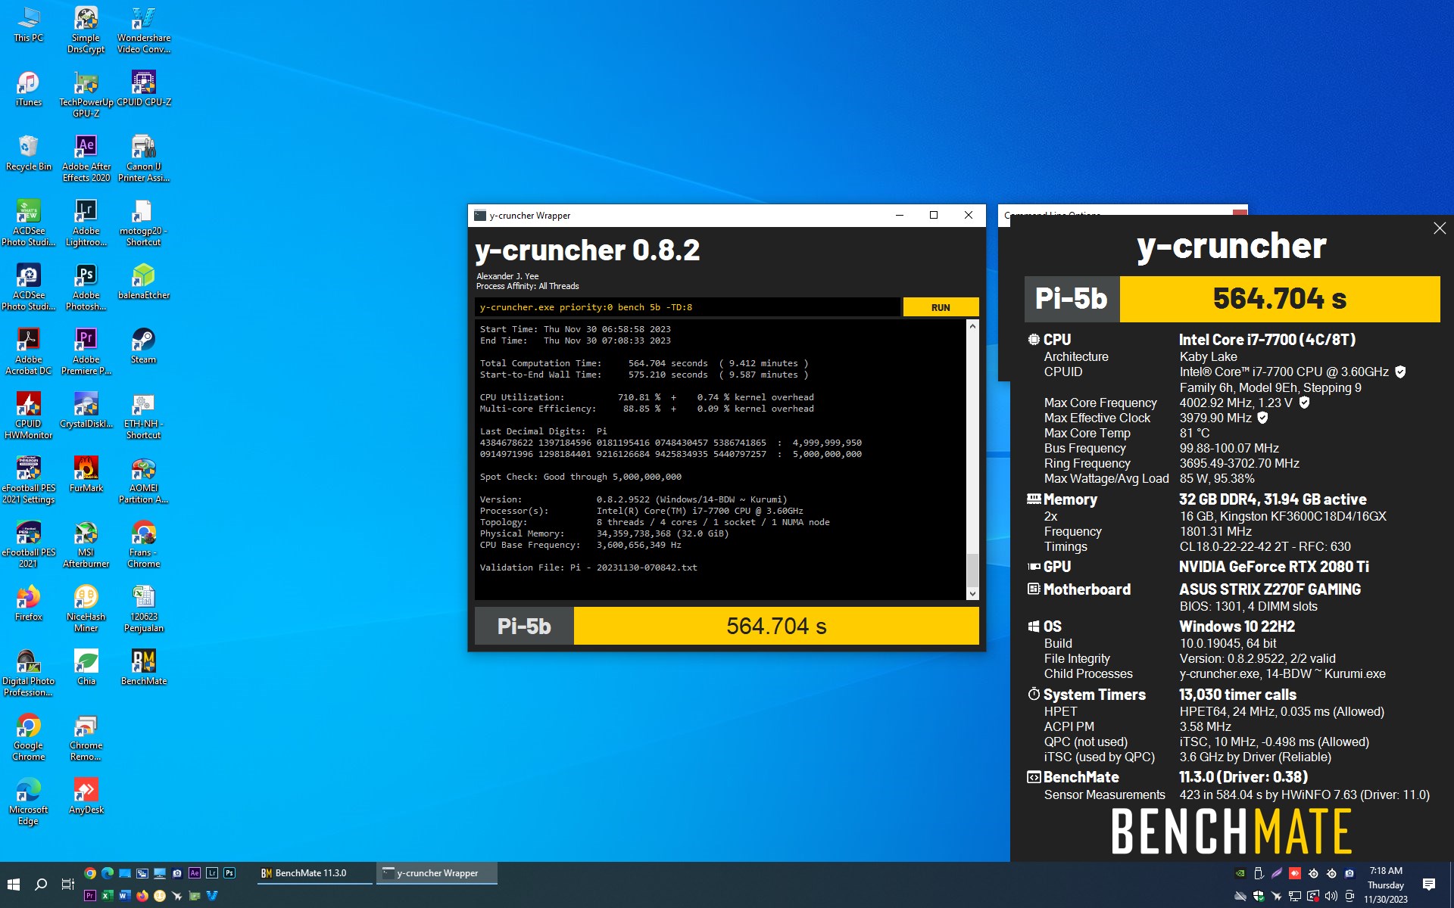Viewport: 1454px width, 908px height.
Task: Open the CrystalDiskInfo desktop icon
Action: tap(86, 409)
